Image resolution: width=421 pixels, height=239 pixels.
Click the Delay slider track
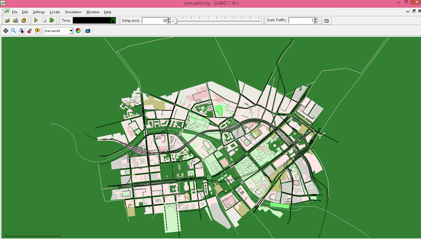pyautogui.click(x=217, y=21)
